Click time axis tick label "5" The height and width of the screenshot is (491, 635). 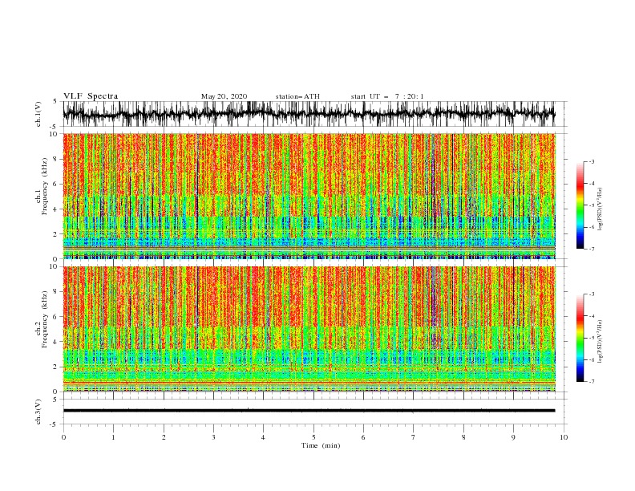click(313, 437)
